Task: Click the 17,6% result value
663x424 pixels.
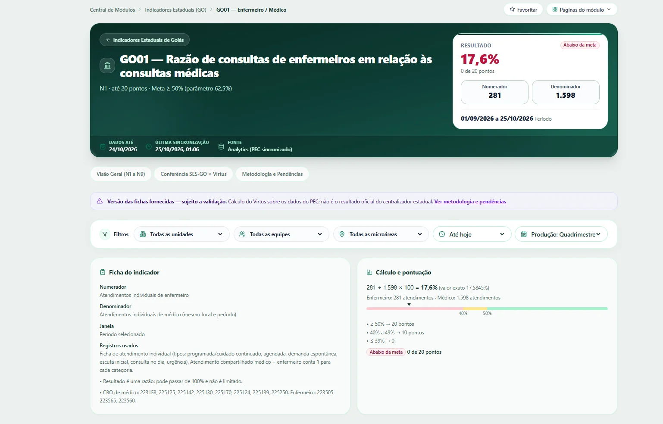Action: pyautogui.click(x=480, y=59)
